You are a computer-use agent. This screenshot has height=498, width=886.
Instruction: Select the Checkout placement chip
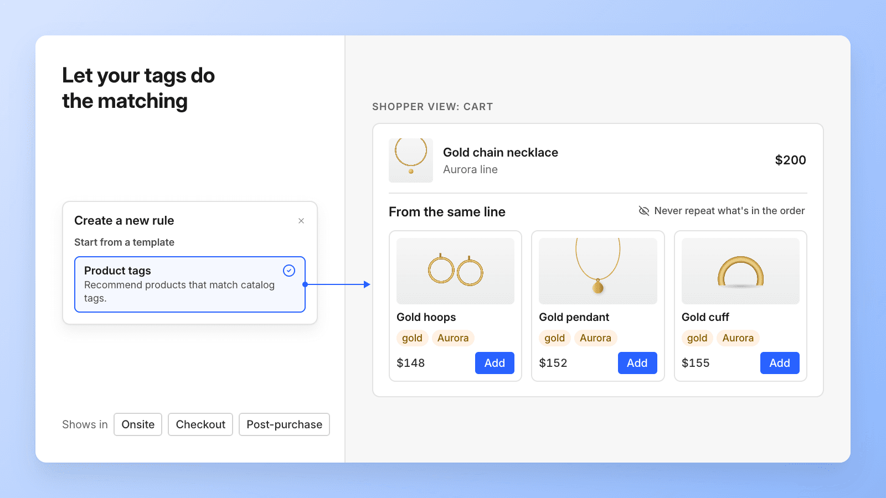200,424
